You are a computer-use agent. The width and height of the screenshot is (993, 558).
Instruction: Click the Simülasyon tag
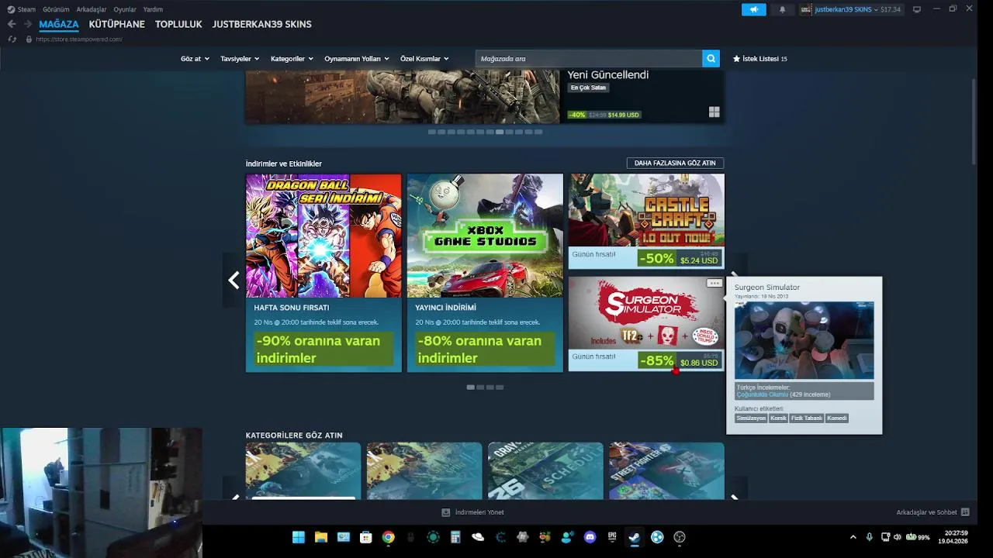click(x=751, y=418)
